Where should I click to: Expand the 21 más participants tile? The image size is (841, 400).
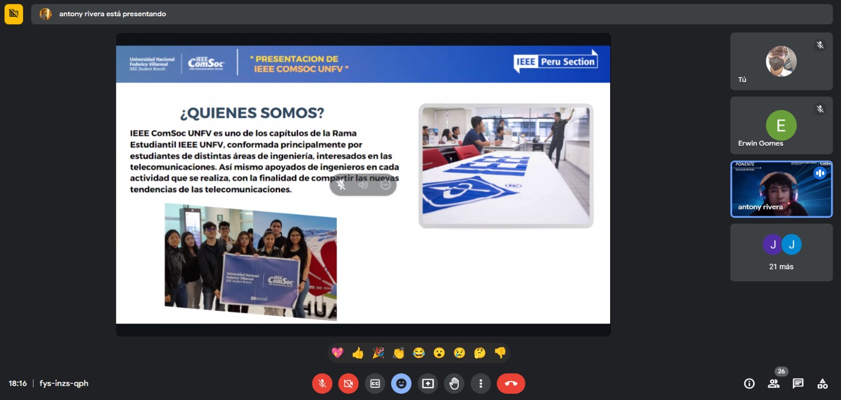coord(781,252)
